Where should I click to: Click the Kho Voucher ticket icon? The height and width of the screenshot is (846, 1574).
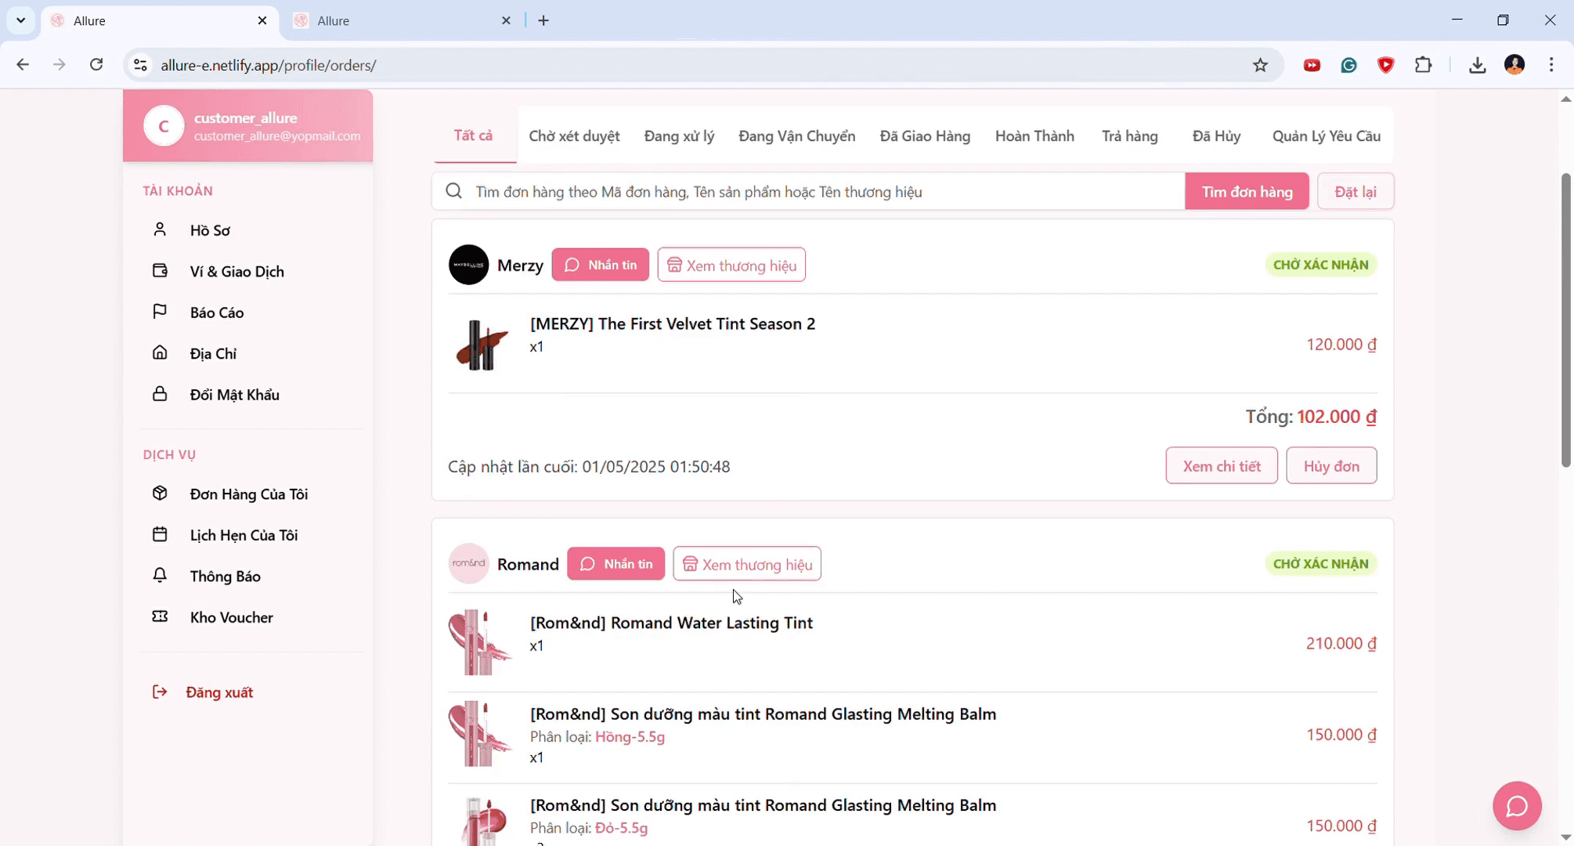click(x=160, y=616)
